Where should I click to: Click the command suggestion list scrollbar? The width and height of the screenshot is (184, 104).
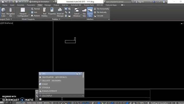point(83,75)
